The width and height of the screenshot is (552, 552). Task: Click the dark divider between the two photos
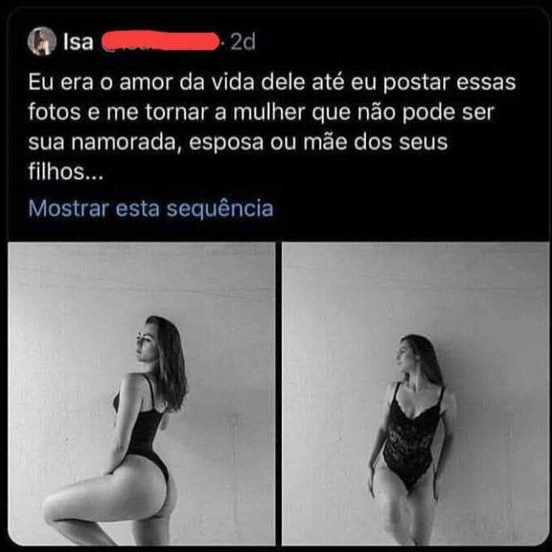278,394
